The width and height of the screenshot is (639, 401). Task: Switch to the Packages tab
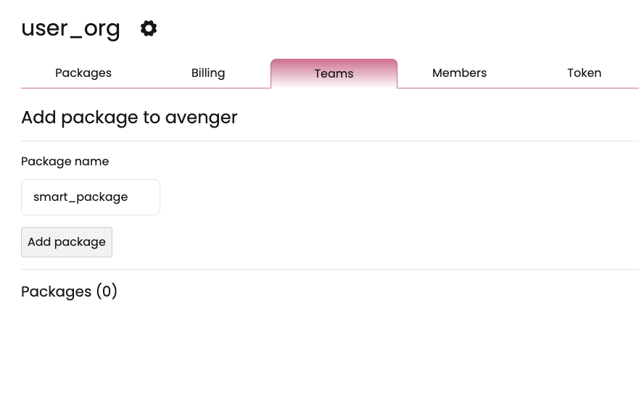pos(83,73)
